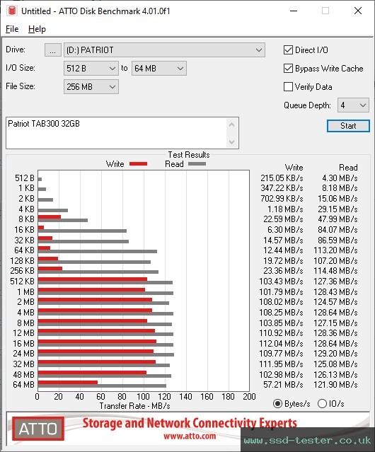This screenshot has height=452, width=375.
Task: Click the Transfer Rate - MB/s axis label
Action: [134, 406]
